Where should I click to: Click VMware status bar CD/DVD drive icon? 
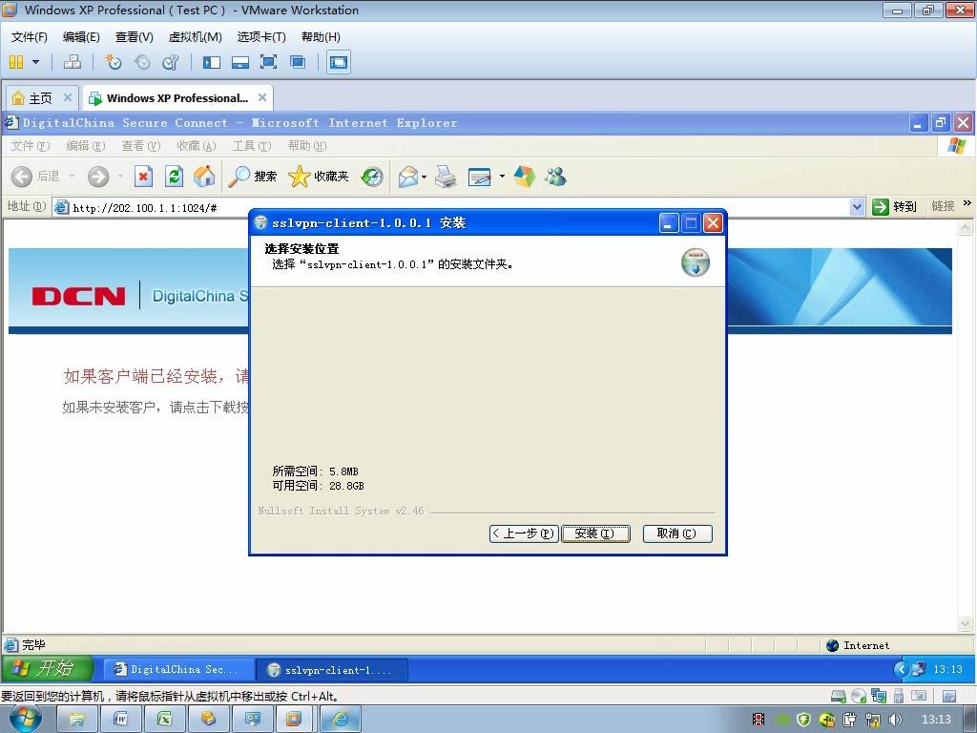pyautogui.click(x=859, y=696)
